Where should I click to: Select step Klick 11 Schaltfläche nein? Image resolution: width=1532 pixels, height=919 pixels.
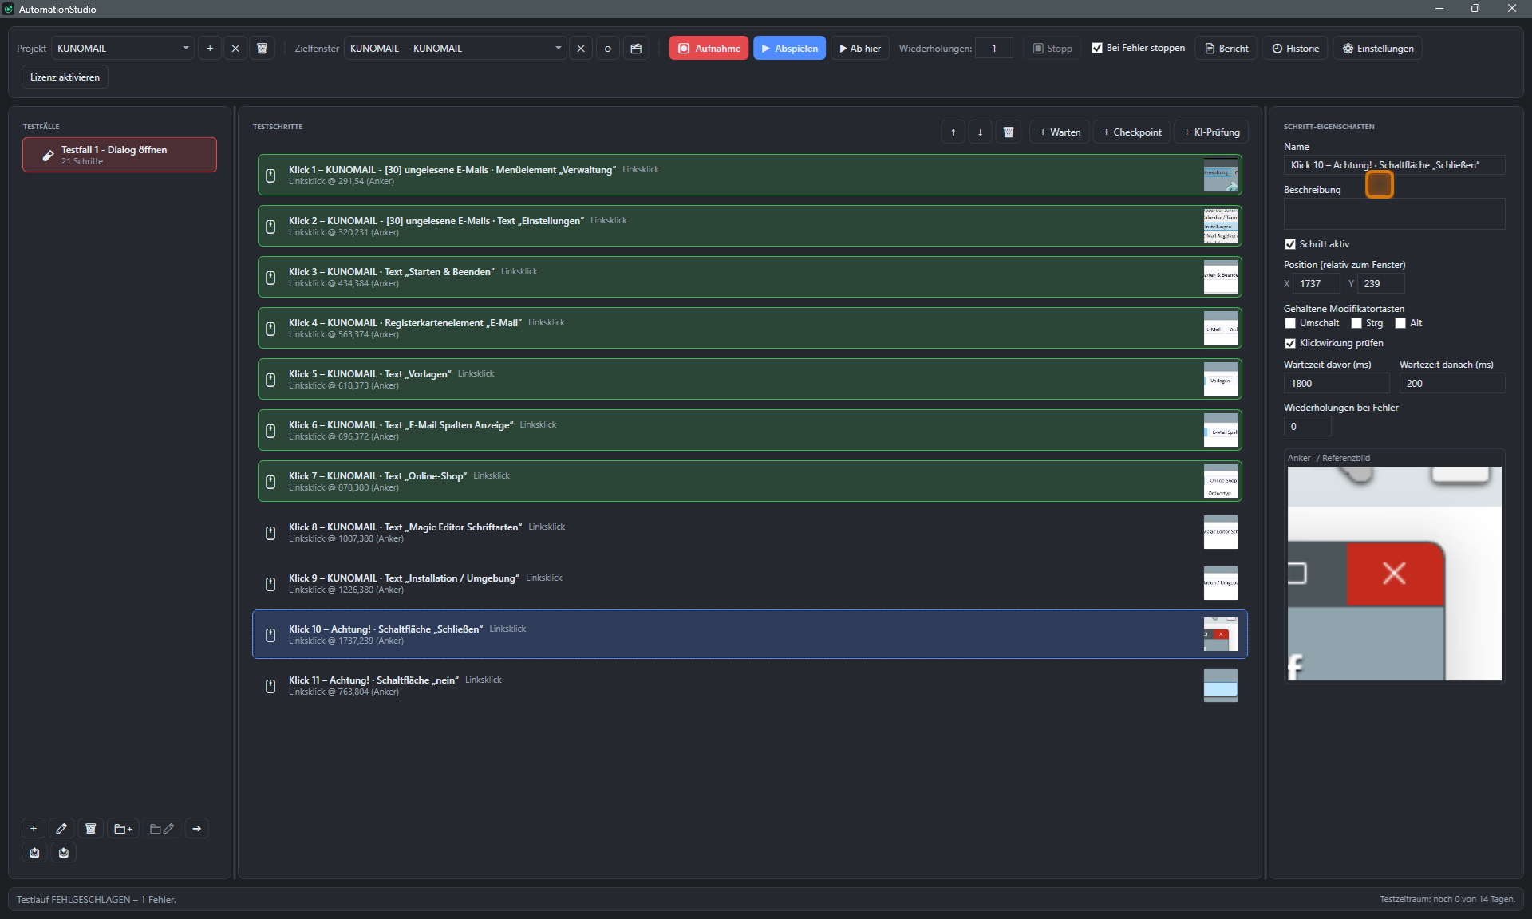[749, 685]
